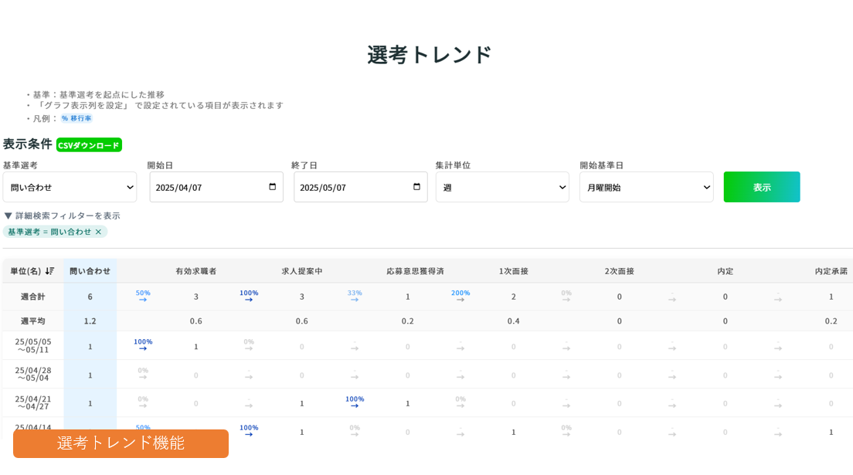
Task: Click the CSVダウンロード button
Action: click(x=89, y=145)
